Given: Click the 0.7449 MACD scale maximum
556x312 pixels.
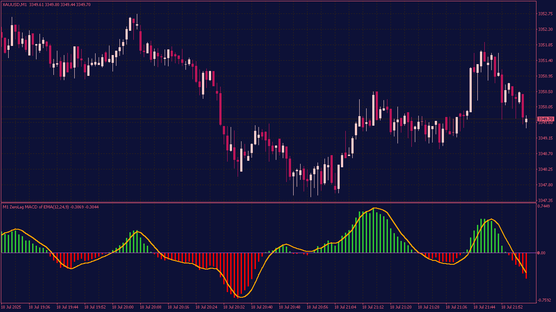Looking at the screenshot, I should [x=544, y=206].
